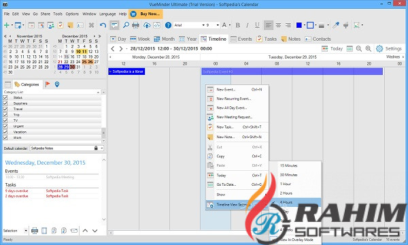Toggle italic text formatting
The width and height of the screenshot is (408, 245).
pos(248,25)
